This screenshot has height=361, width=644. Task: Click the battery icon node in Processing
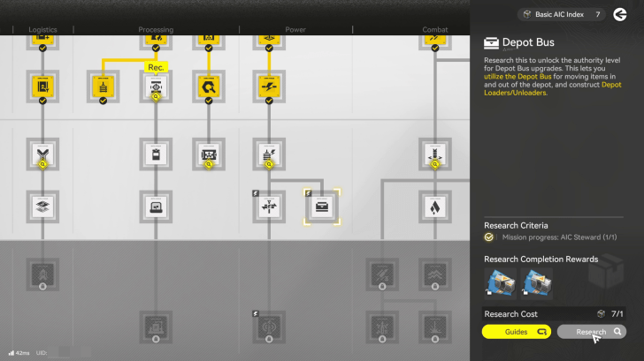pos(156,155)
